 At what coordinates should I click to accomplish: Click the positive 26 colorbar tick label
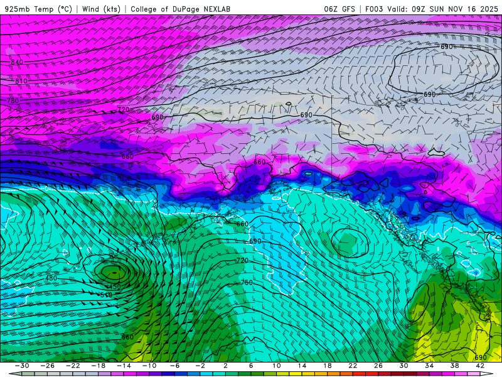tap(378, 366)
